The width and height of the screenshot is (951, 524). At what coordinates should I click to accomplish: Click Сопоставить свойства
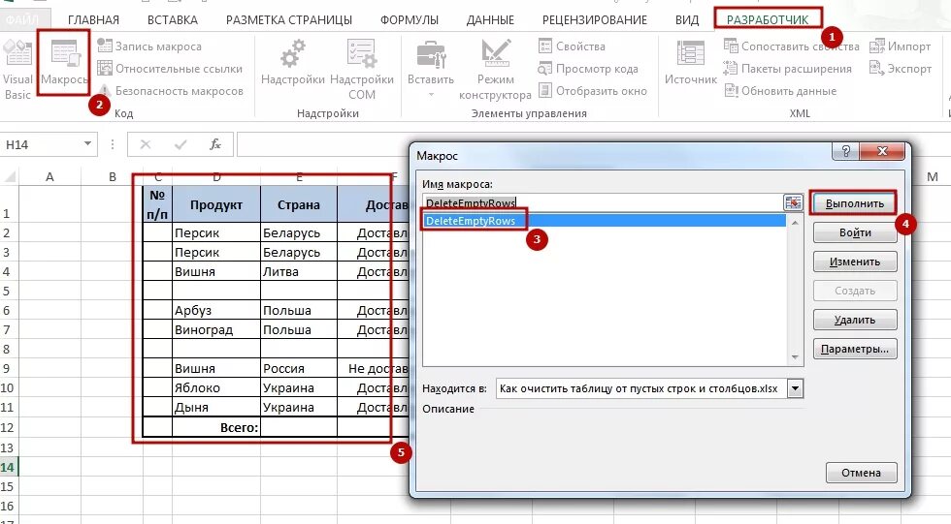click(792, 46)
